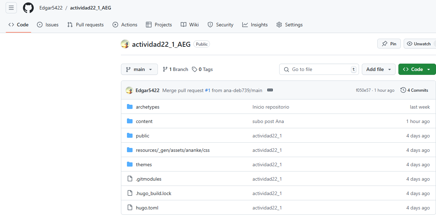Open the hugo.toml file

point(147,208)
